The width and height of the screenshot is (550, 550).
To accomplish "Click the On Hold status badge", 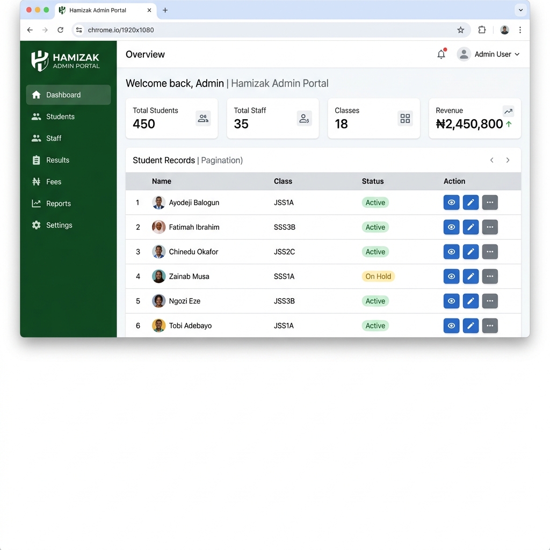I will 378,276.
